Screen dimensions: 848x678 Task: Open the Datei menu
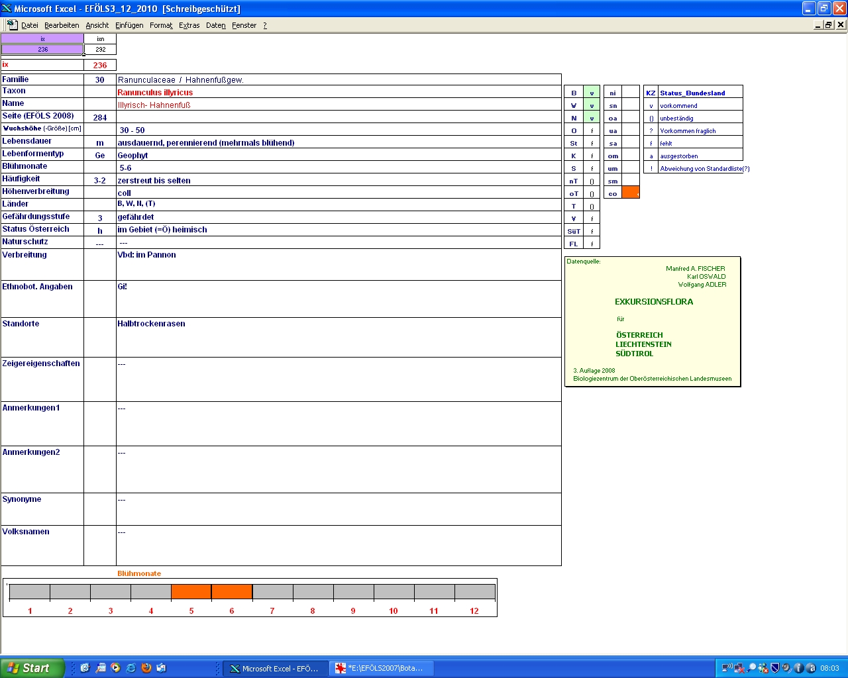[29, 25]
